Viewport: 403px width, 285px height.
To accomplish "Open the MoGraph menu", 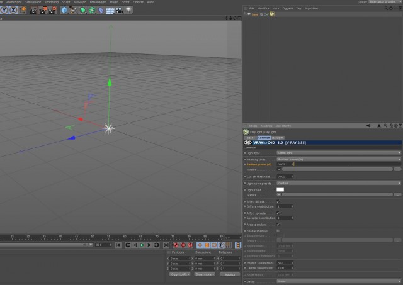I will pyautogui.click(x=80, y=2).
